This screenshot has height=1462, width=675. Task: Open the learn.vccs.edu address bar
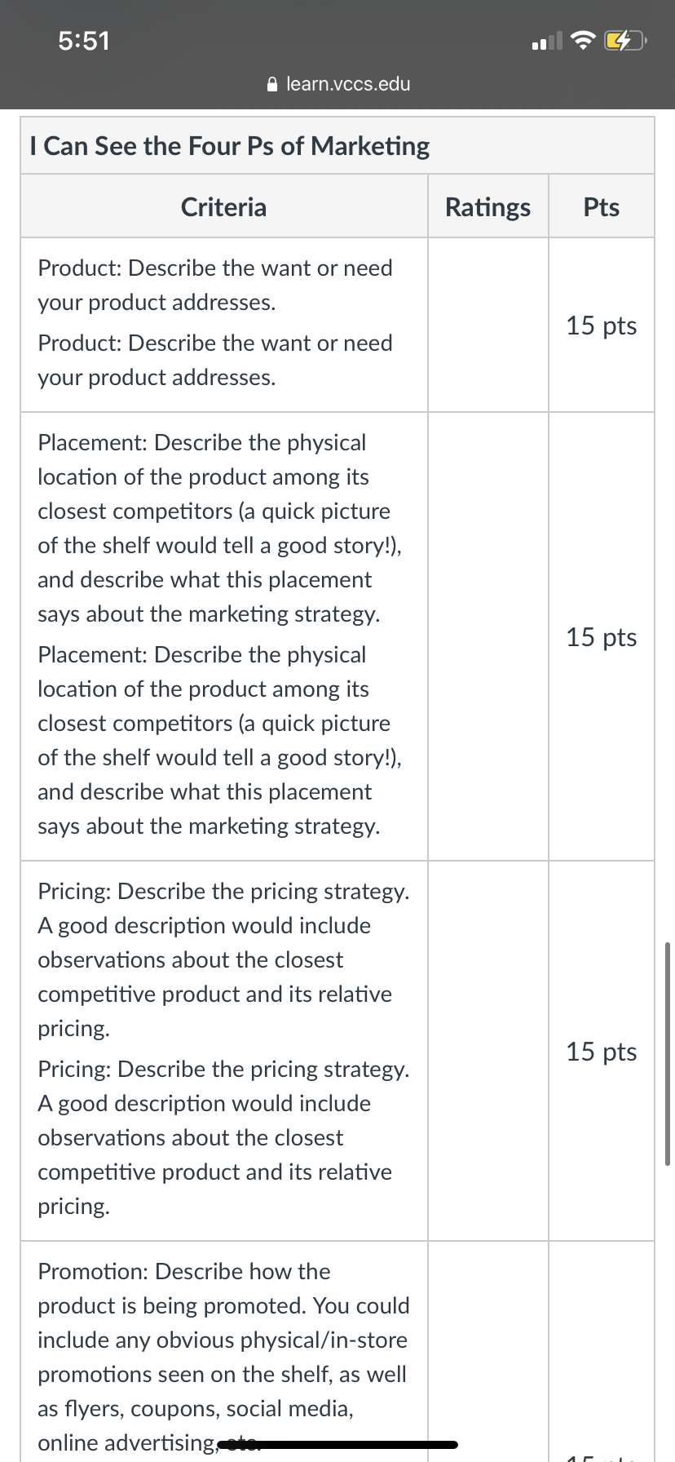339,84
